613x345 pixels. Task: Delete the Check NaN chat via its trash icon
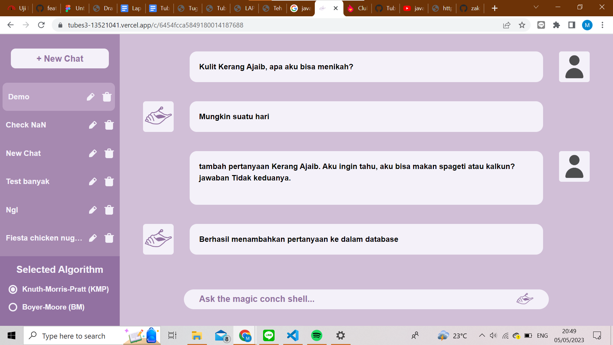(109, 125)
